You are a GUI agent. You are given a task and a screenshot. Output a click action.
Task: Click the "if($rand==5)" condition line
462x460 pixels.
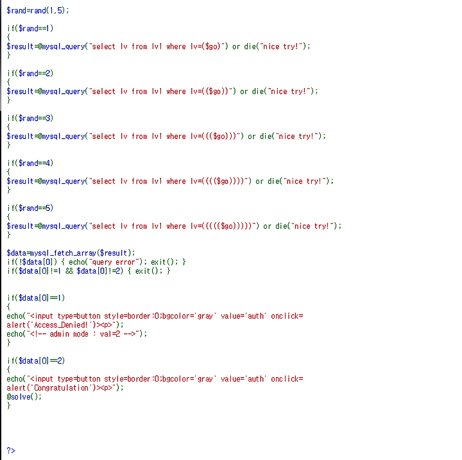(30, 208)
